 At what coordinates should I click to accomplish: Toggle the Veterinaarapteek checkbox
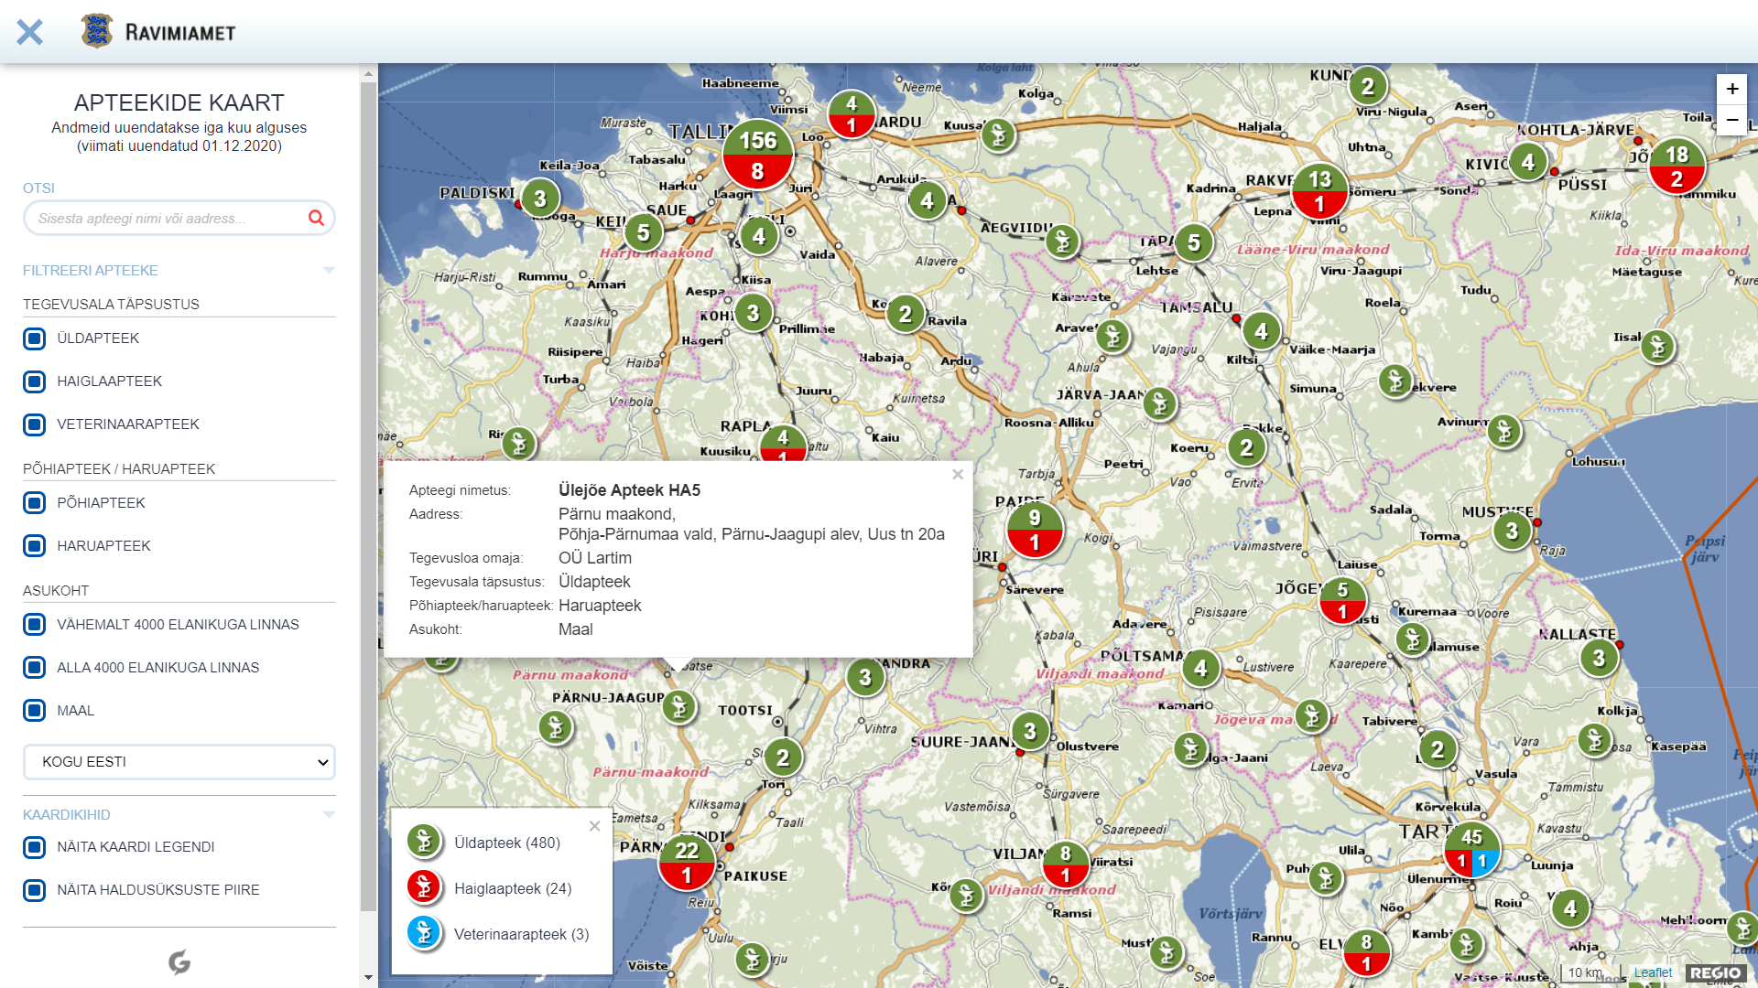click(35, 424)
